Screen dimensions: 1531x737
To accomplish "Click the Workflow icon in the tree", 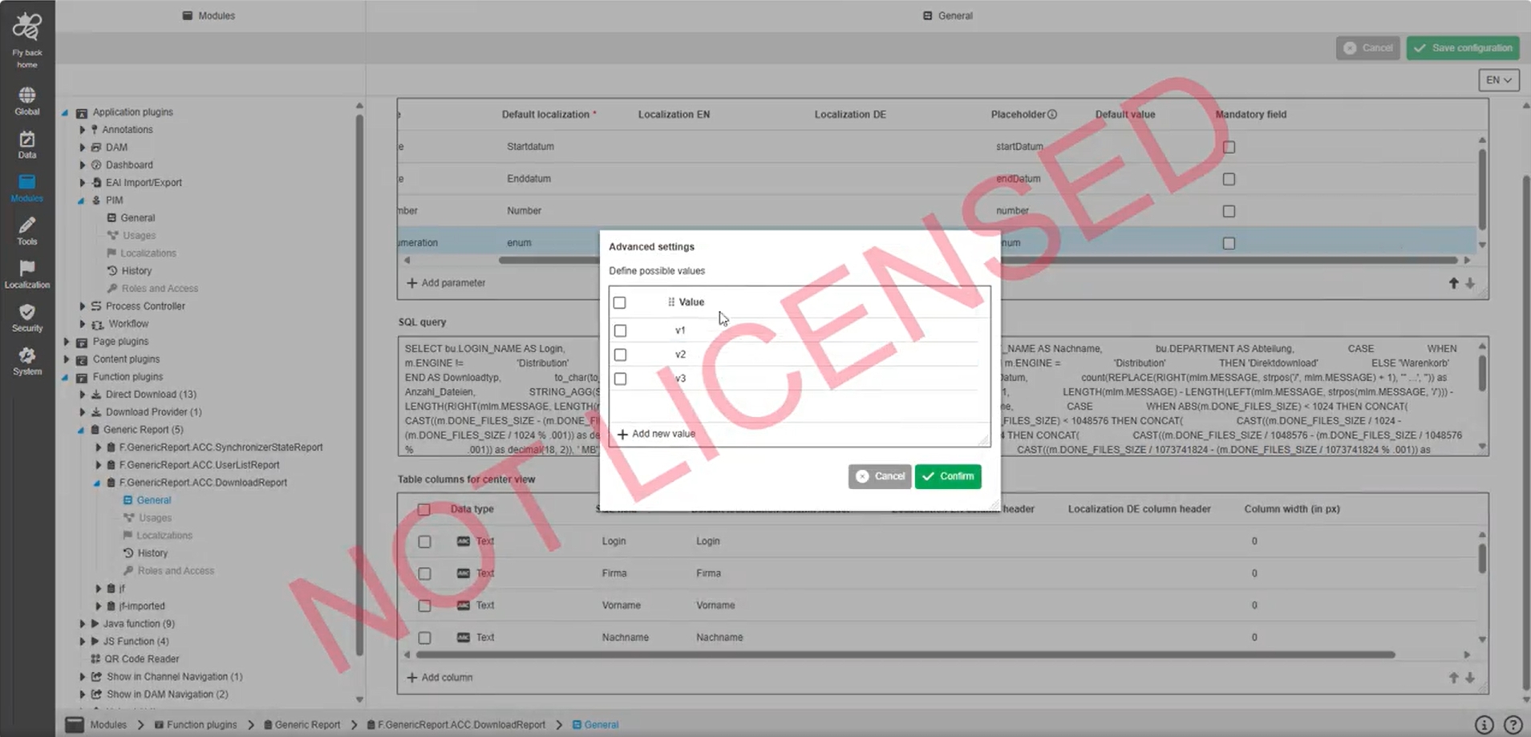I will (97, 324).
